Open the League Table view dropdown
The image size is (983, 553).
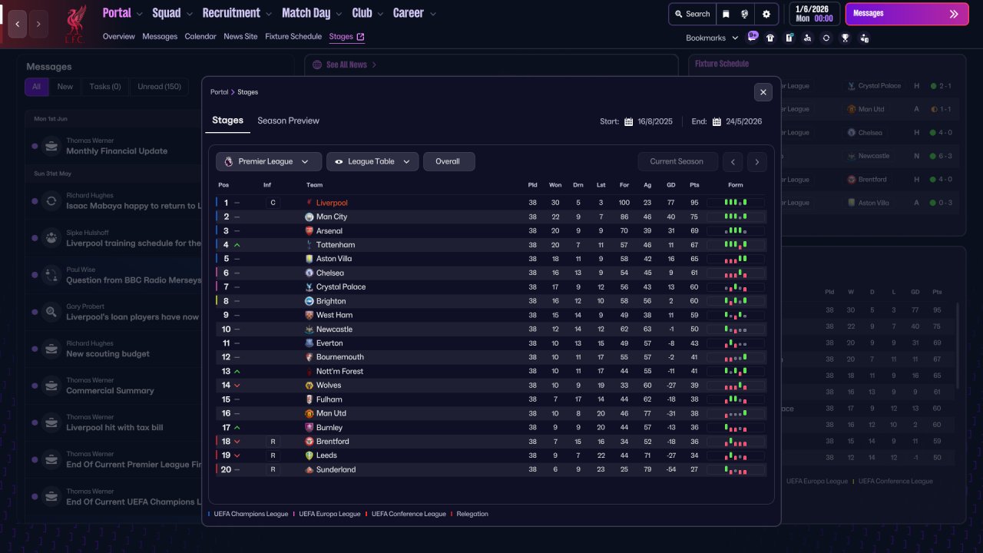[x=372, y=161]
